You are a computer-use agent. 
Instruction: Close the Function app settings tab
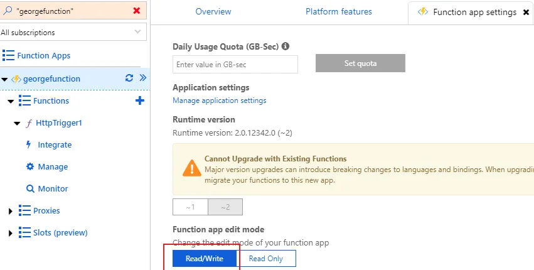point(526,12)
